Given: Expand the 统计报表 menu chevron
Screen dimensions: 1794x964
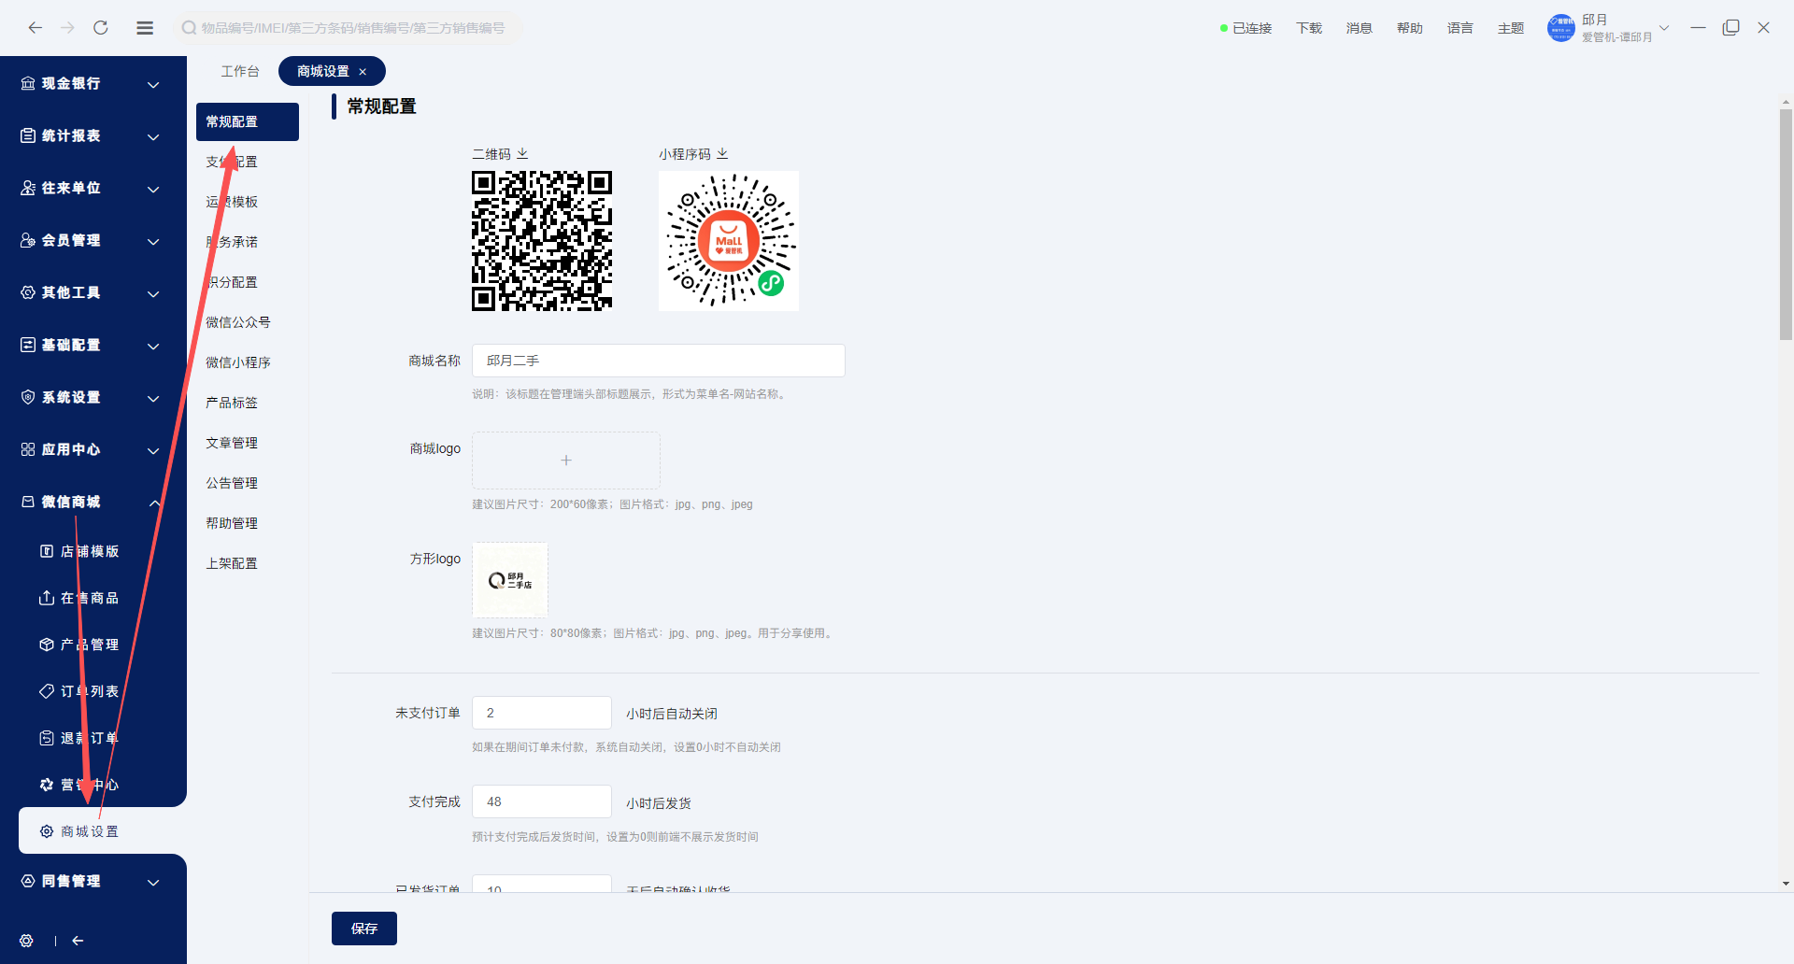Looking at the screenshot, I should 153,137.
